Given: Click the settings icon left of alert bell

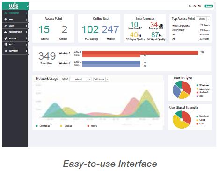Looking at the screenshot, I should click(190, 6).
